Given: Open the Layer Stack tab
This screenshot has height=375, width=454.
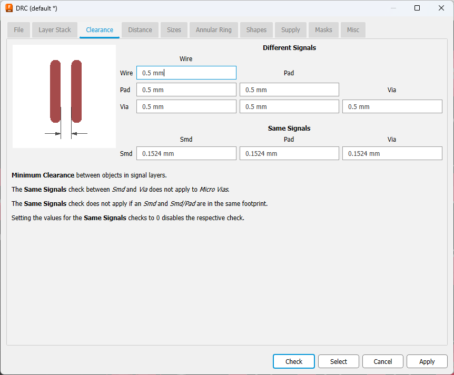Looking at the screenshot, I should point(55,30).
